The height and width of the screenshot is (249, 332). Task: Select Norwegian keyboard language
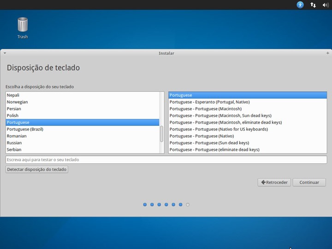tap(83, 102)
